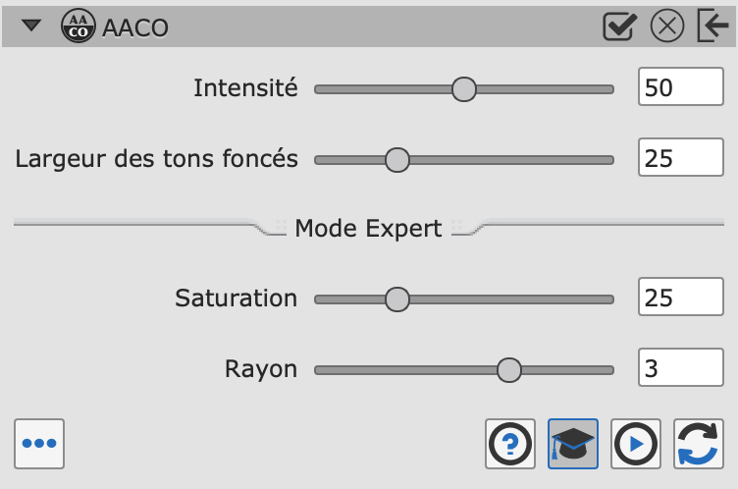Click the Intensité slider handle
This screenshot has width=738, height=489.
(x=463, y=89)
